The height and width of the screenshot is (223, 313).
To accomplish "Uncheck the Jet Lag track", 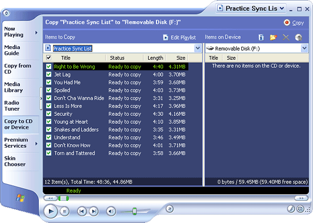I will (x=48, y=74).
